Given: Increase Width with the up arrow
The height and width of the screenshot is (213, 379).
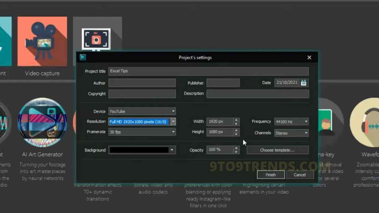Looking at the screenshot, I should point(236,120).
